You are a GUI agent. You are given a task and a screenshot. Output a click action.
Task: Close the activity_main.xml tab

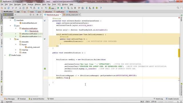(x=79, y=15)
